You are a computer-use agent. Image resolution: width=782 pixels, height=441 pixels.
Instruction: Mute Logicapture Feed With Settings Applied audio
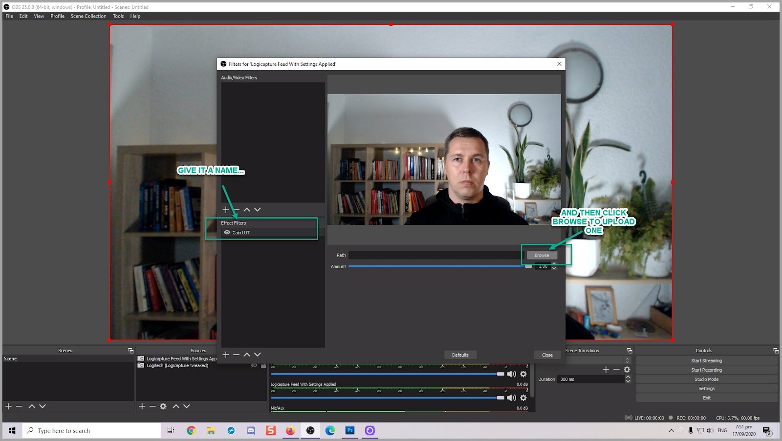[x=511, y=398]
